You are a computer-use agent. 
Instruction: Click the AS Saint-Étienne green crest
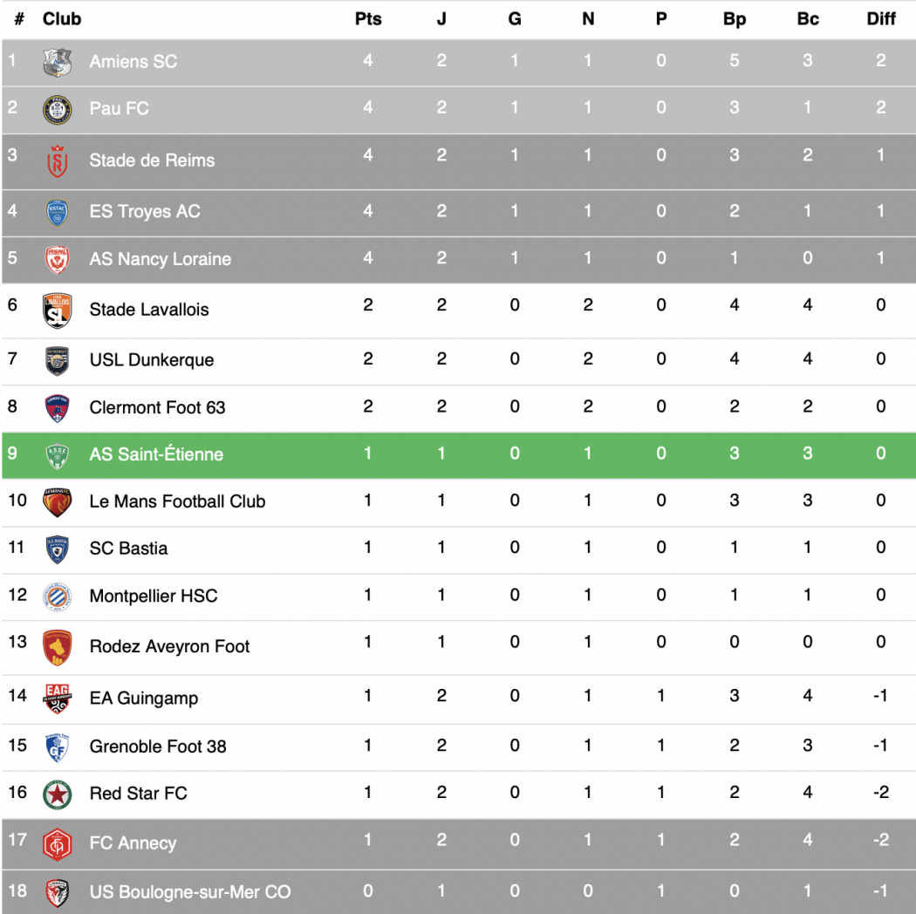pos(58,456)
